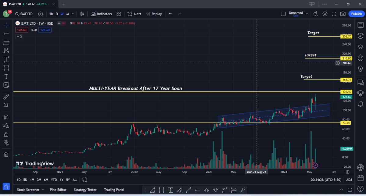
Task: Switch to the 1h timeframe
Action: click(x=51, y=14)
